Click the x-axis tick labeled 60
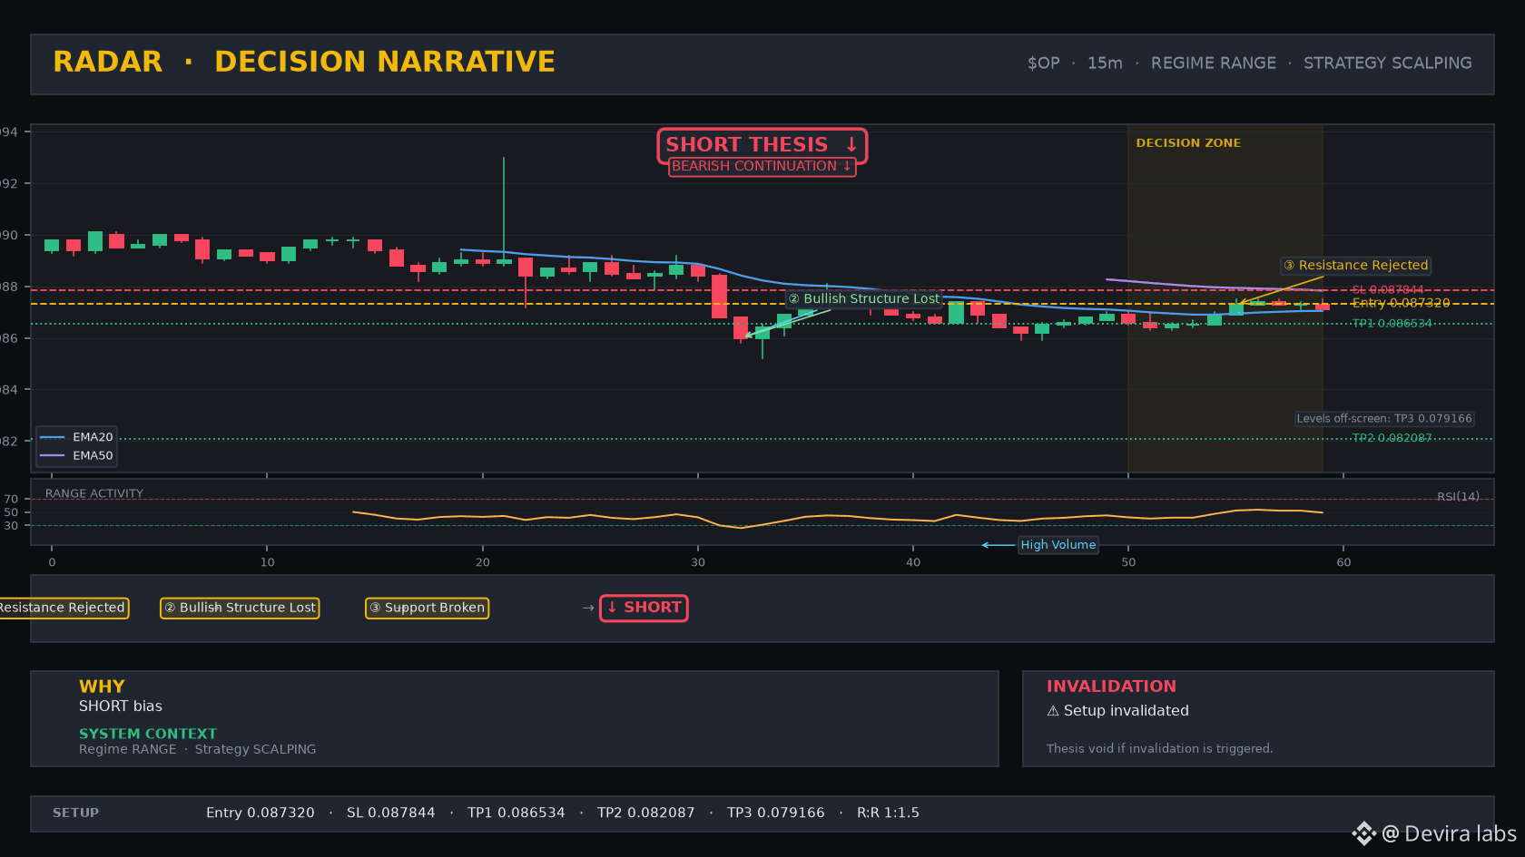The width and height of the screenshot is (1525, 857). (x=1343, y=562)
